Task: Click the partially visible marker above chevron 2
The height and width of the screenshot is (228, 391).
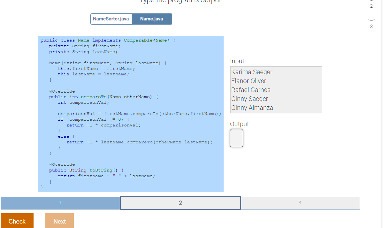Action: [x=371, y=1]
